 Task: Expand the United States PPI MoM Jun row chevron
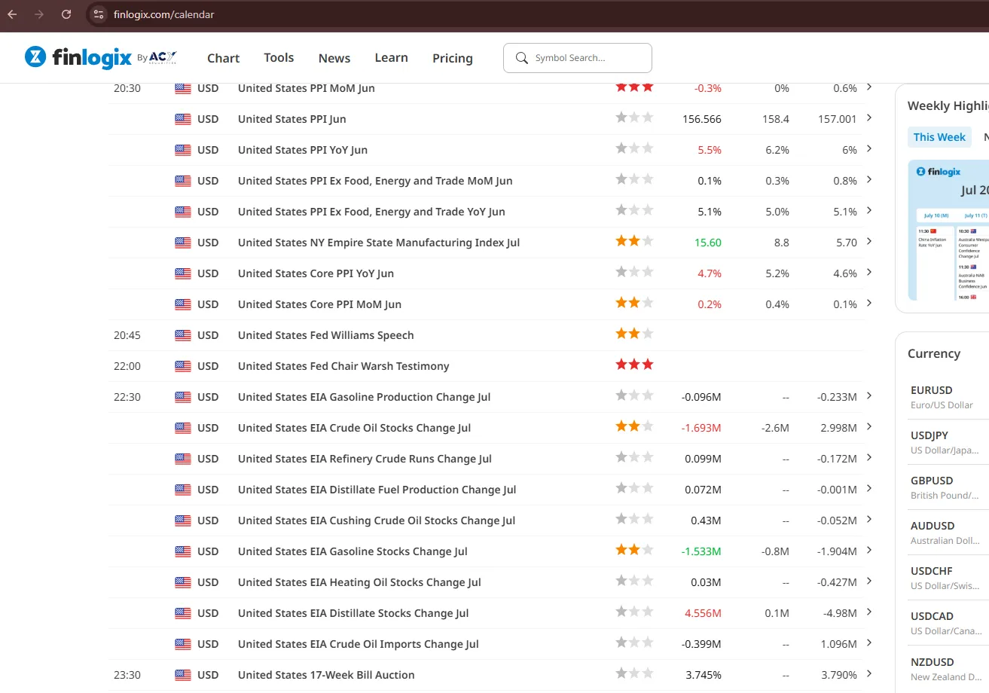point(869,87)
